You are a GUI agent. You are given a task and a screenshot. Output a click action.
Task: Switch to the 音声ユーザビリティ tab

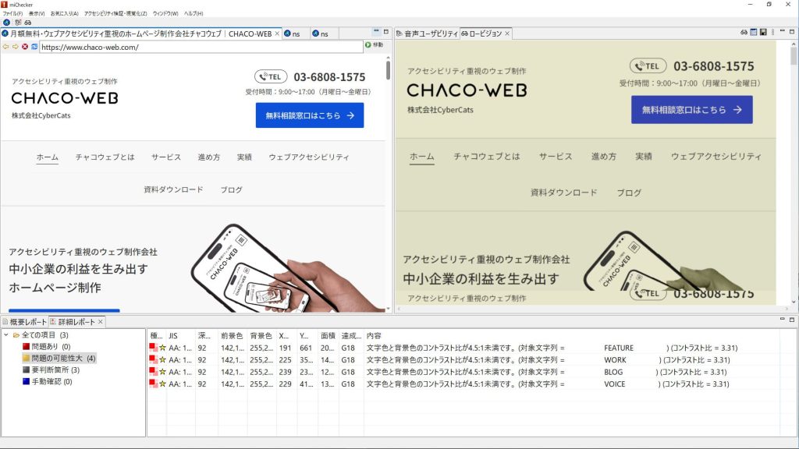tap(426, 33)
